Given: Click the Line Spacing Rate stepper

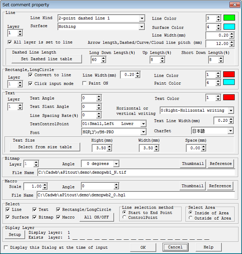Looking at the screenshot, I should pos(99,115).
